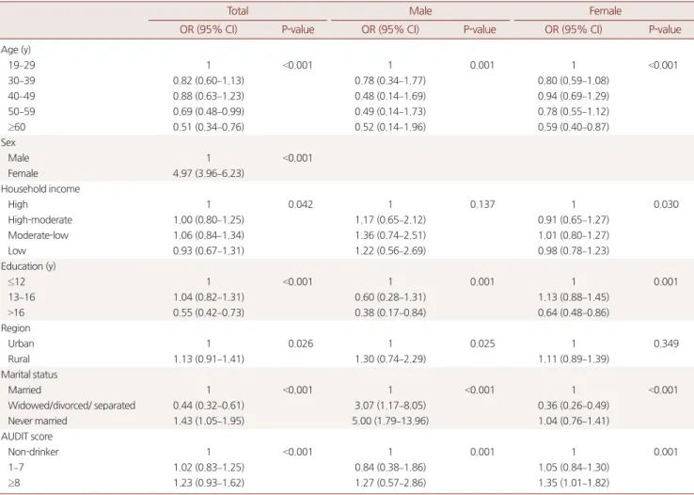Click the 'Sex' section label
Screen dimensions: 694x495
pyautogui.click(x=8, y=142)
